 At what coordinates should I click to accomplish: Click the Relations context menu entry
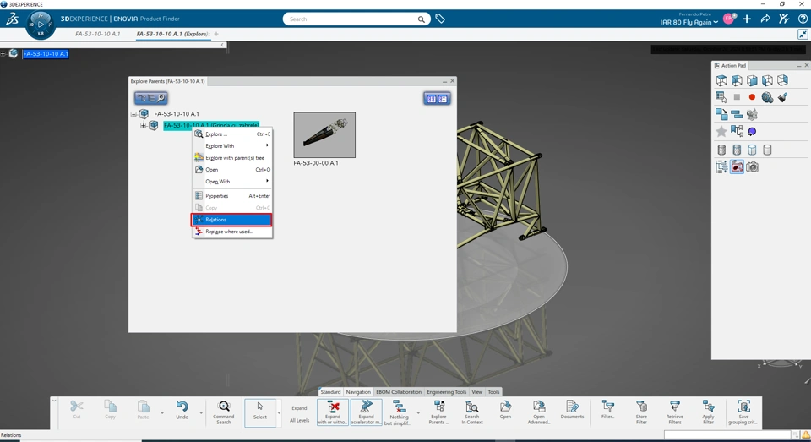pyautogui.click(x=231, y=220)
